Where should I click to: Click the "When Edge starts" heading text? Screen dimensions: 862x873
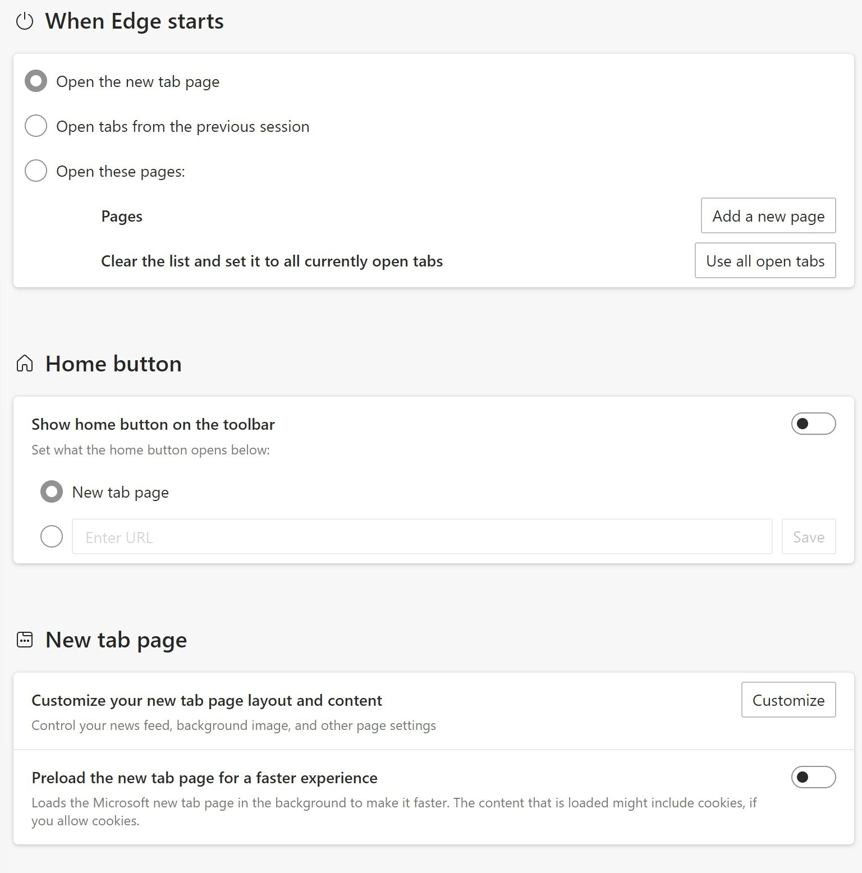[x=135, y=22]
